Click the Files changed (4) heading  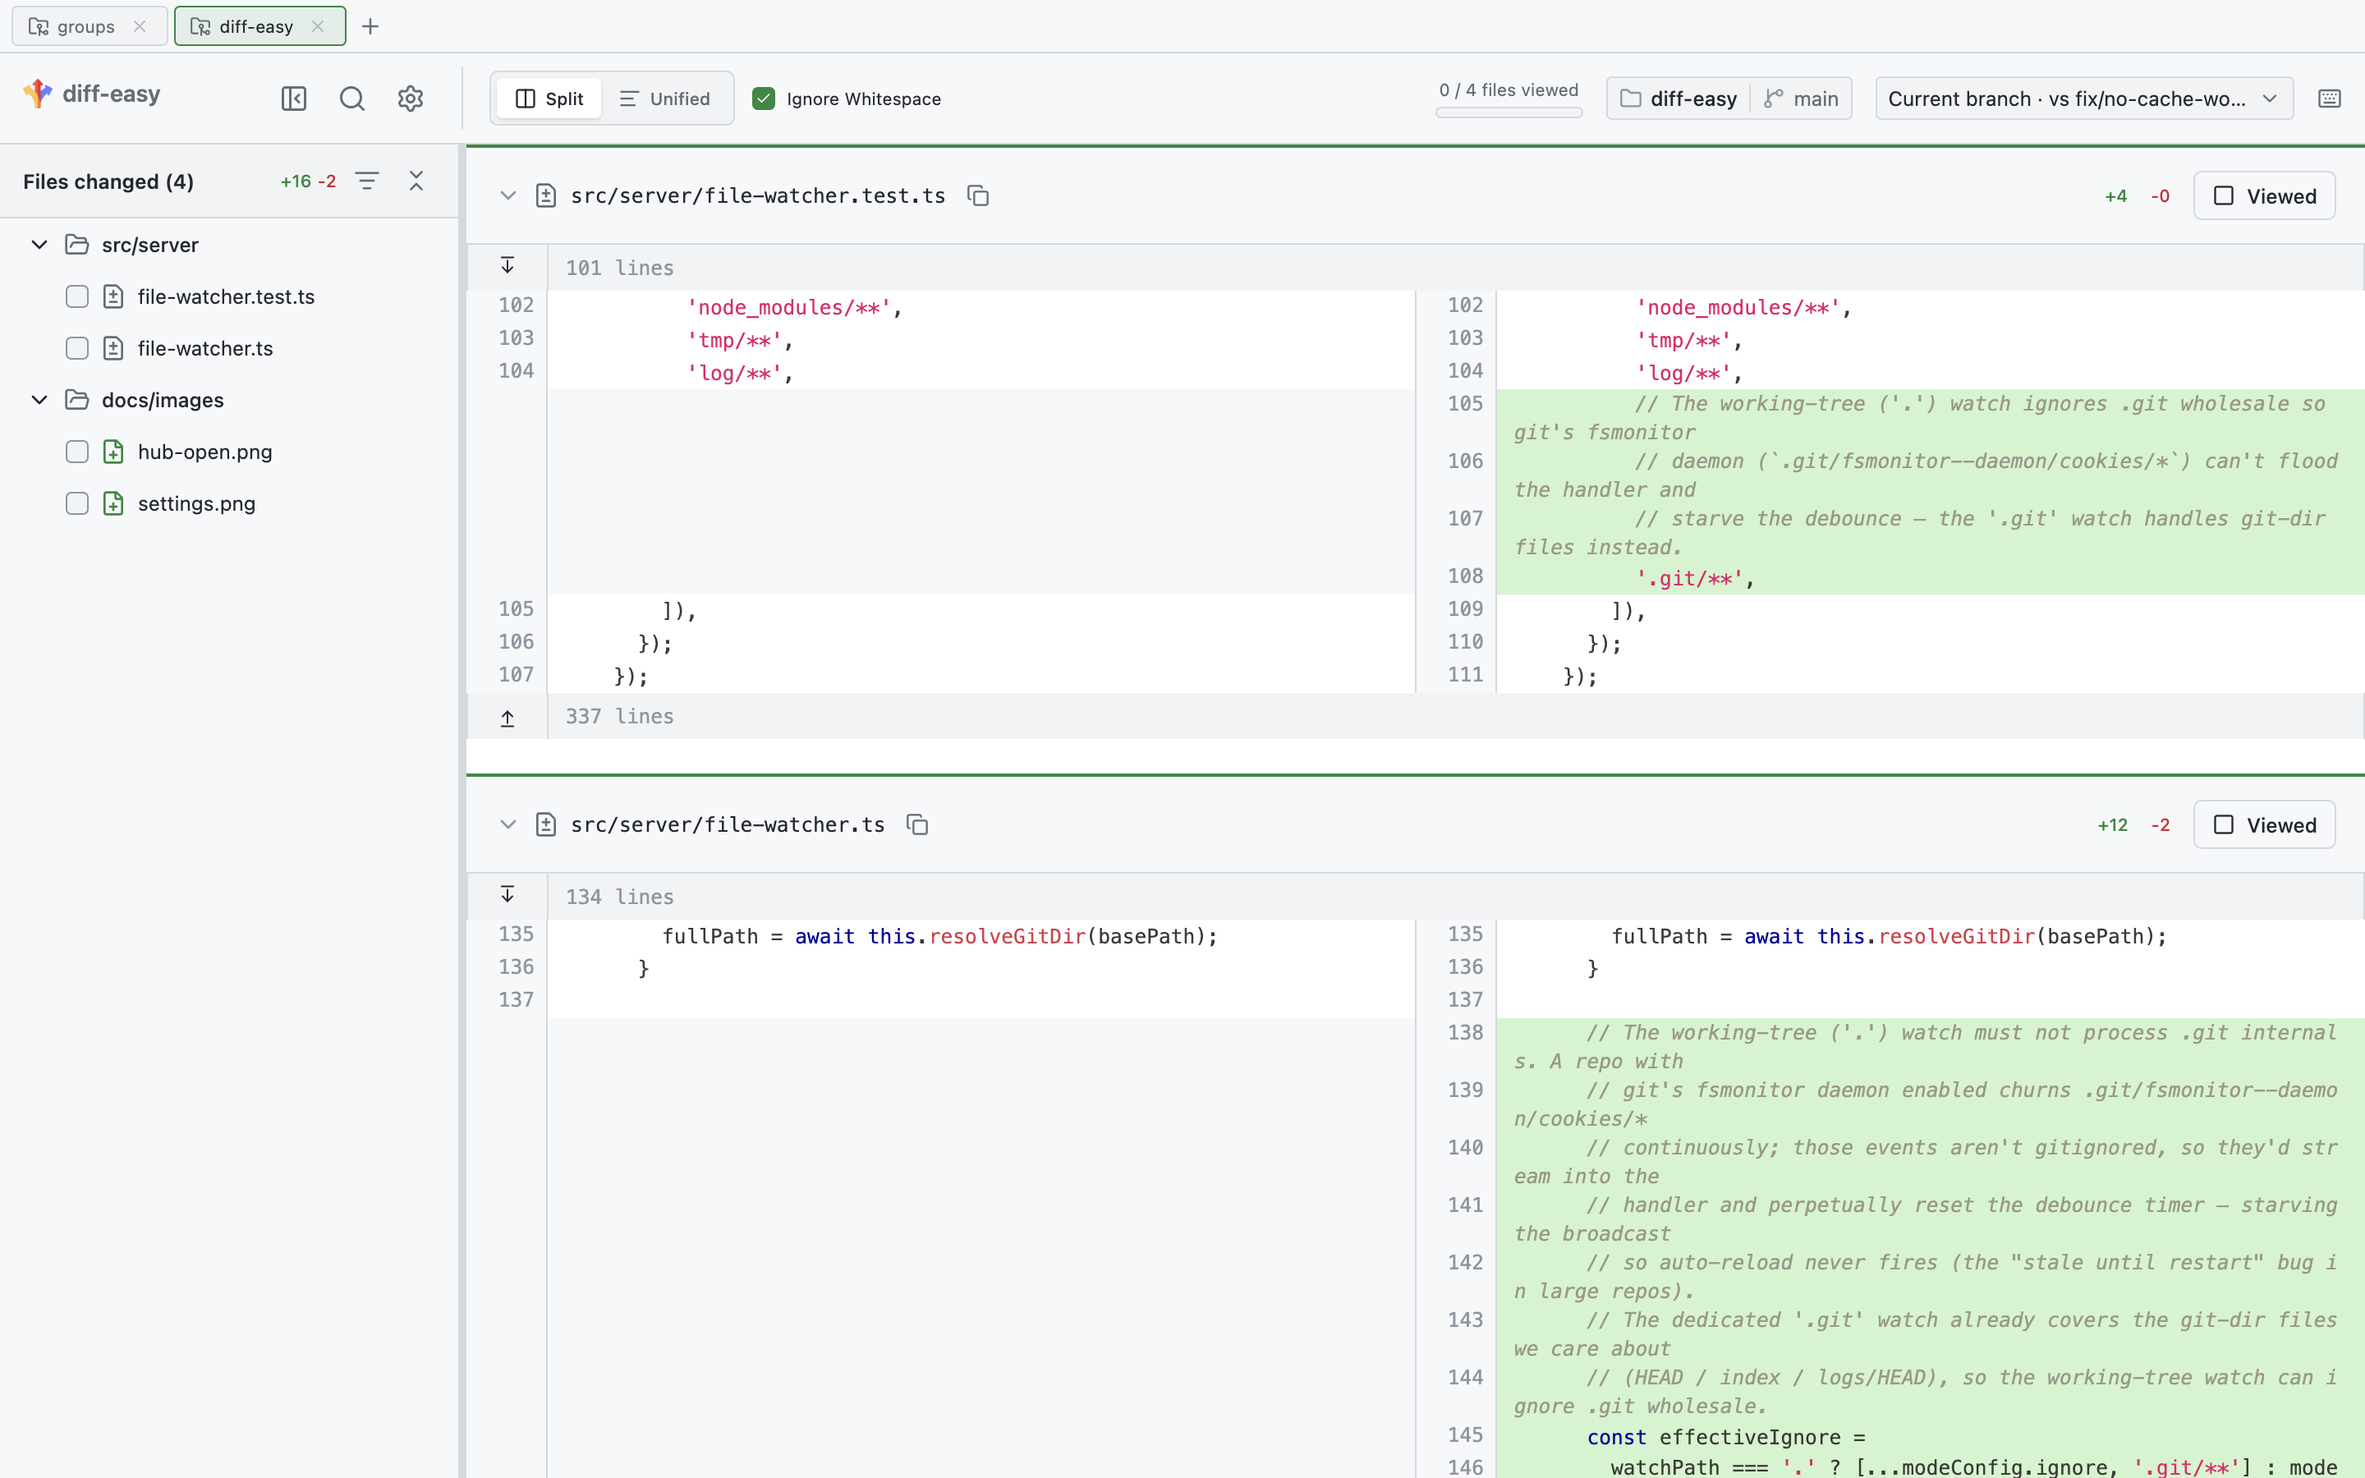click(108, 181)
